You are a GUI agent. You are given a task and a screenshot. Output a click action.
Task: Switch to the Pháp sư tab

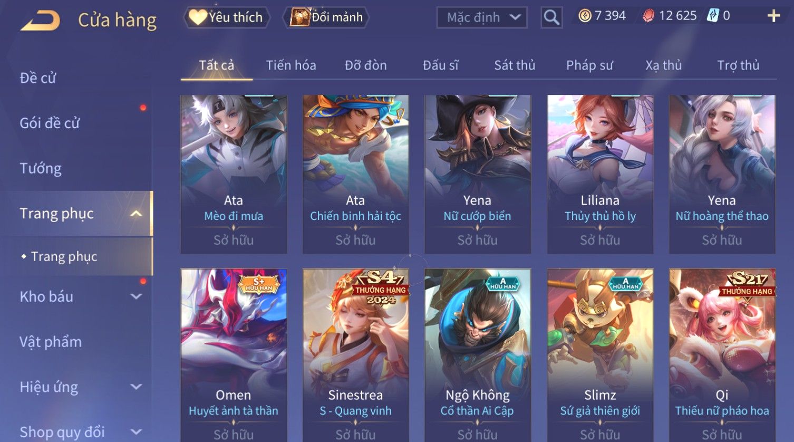(x=589, y=65)
